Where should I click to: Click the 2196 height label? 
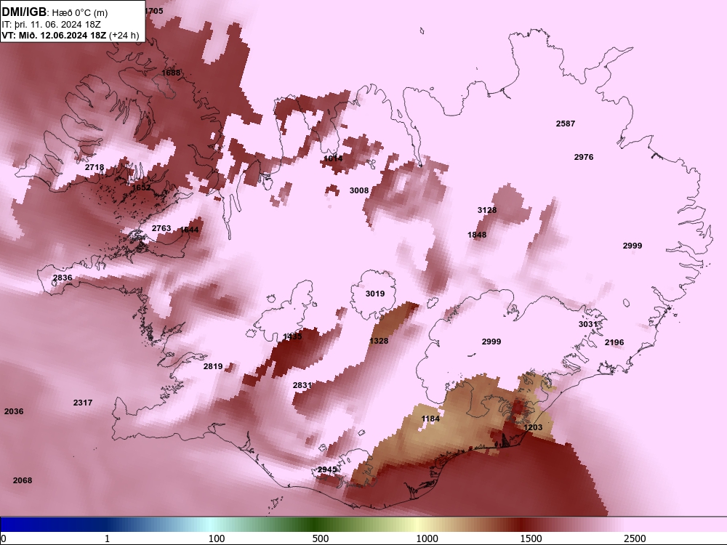(614, 342)
